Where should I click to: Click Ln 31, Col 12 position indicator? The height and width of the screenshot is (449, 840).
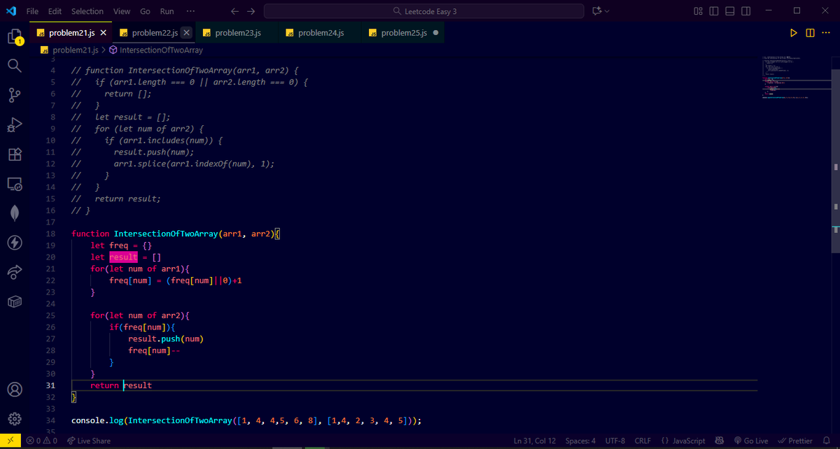tap(535, 441)
